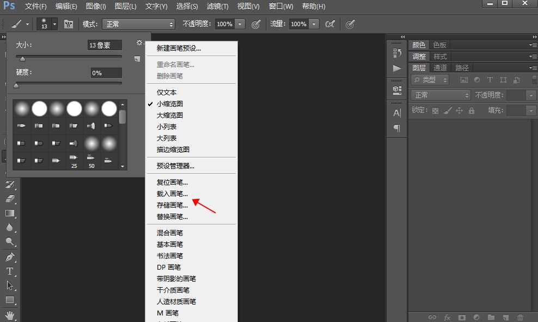Open the Paragraph panel icon
Screen dimensions: 538x322
pos(397,129)
